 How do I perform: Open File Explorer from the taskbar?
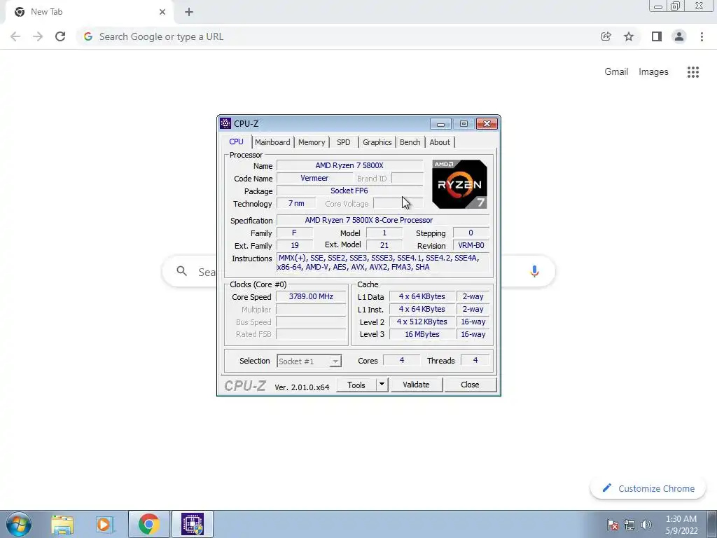click(62, 524)
